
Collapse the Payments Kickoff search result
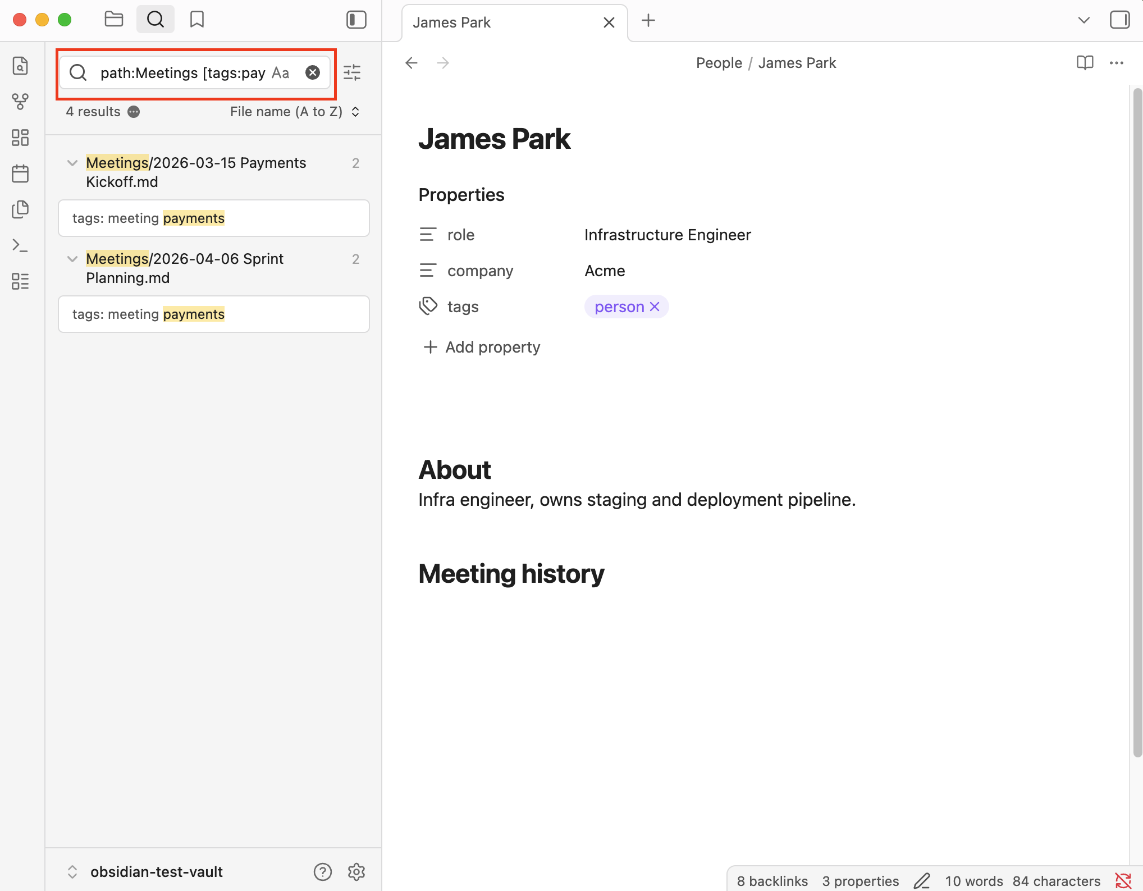tap(72, 163)
